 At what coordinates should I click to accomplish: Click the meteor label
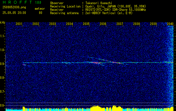click(40, 9)
